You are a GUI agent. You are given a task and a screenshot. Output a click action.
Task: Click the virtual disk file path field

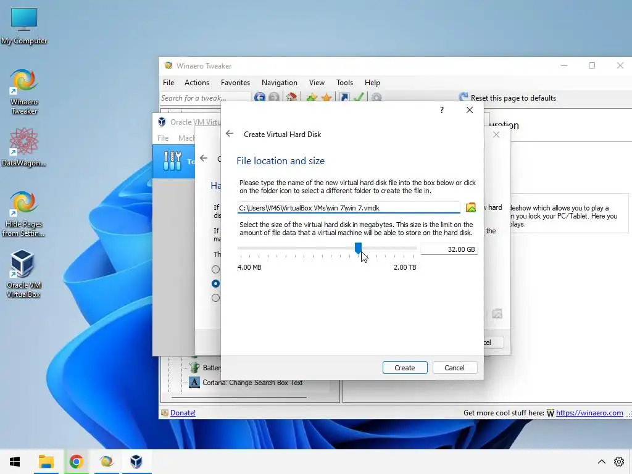[x=348, y=208]
